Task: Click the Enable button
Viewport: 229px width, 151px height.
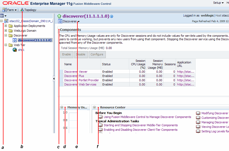Action: coord(67,54)
